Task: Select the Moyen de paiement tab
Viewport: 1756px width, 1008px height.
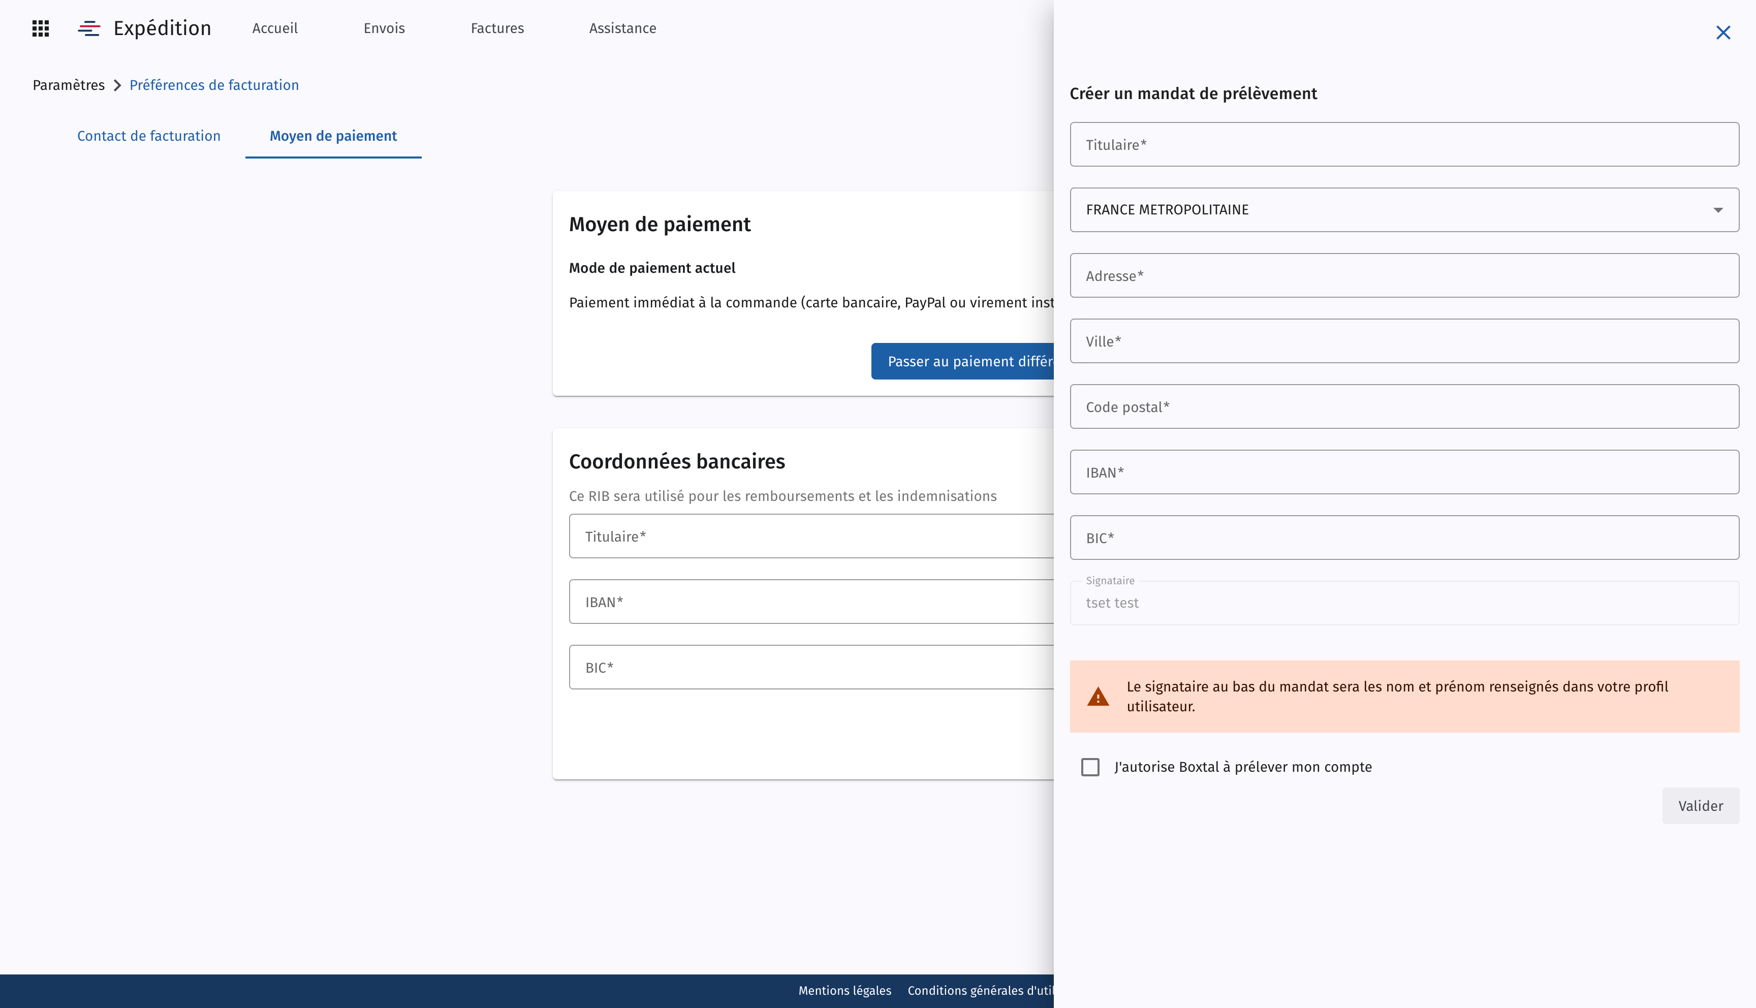Action: pyautogui.click(x=333, y=136)
